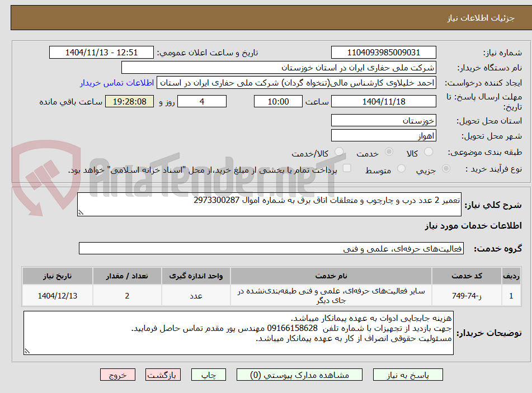The height and width of the screenshot is (393, 532).
Task: Click the کد خدمت column header
Action: (x=467, y=276)
